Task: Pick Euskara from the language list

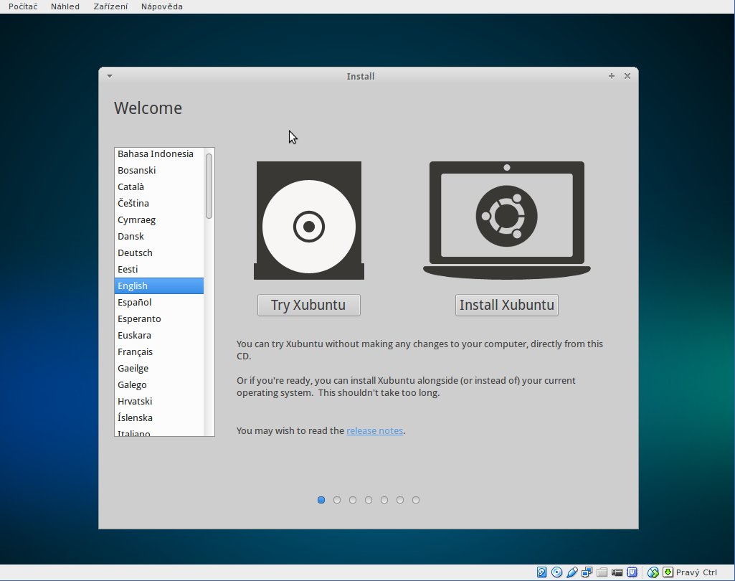Action: (x=159, y=335)
